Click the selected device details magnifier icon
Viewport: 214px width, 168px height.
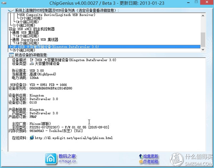click(x=11, y=55)
